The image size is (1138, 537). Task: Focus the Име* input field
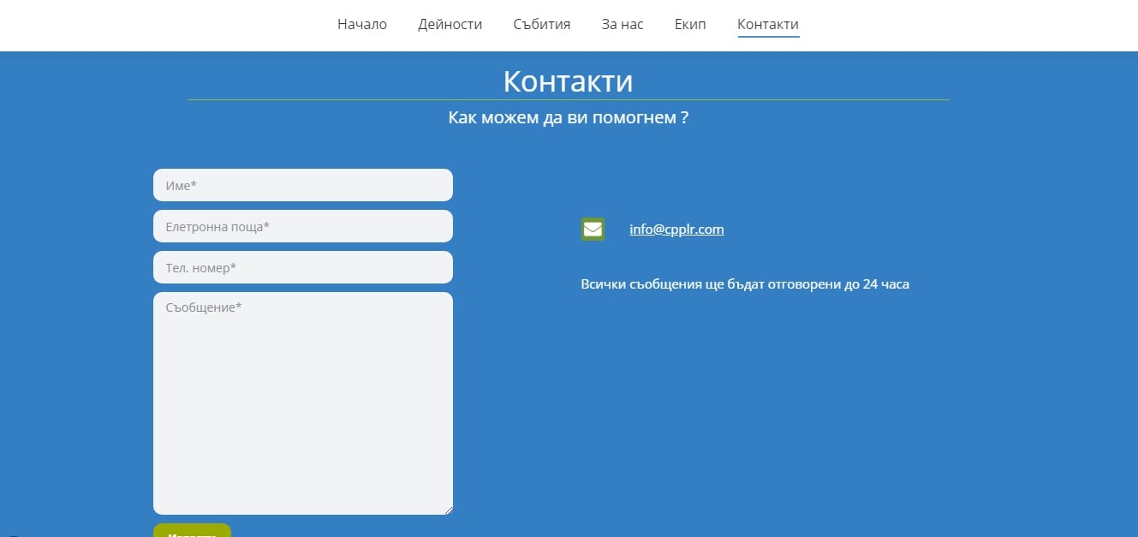[x=303, y=185]
